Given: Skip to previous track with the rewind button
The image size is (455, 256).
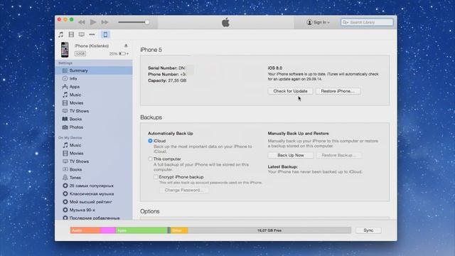Looking at the screenshot, I should pos(82,22).
